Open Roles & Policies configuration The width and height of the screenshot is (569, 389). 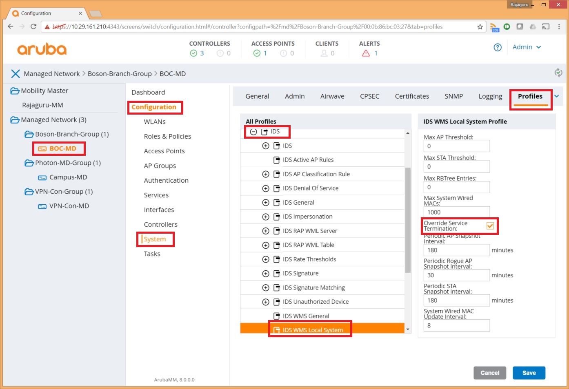click(167, 137)
